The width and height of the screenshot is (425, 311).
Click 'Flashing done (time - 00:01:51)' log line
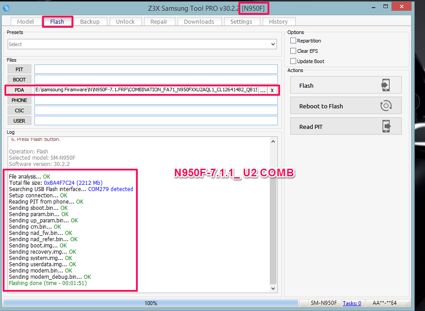click(x=48, y=283)
